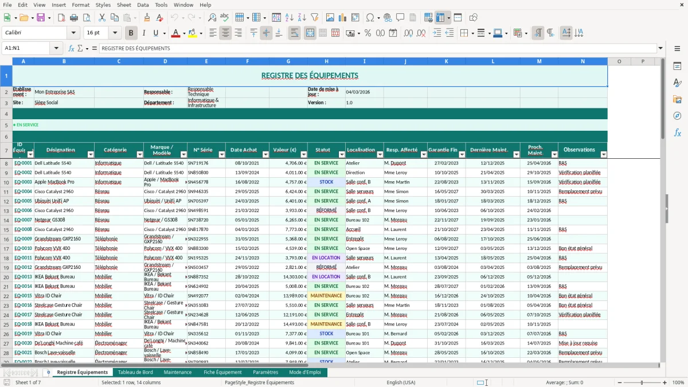Click the Format as Percent icon
688x387 pixels.
click(368, 33)
